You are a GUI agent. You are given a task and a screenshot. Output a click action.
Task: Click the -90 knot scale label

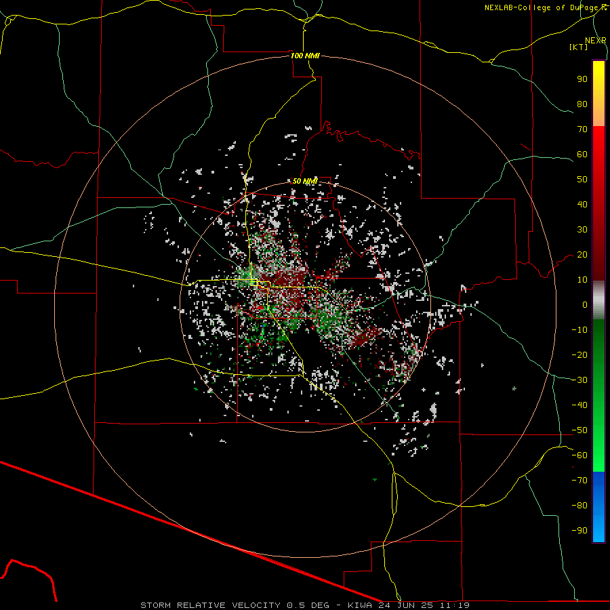(x=579, y=531)
